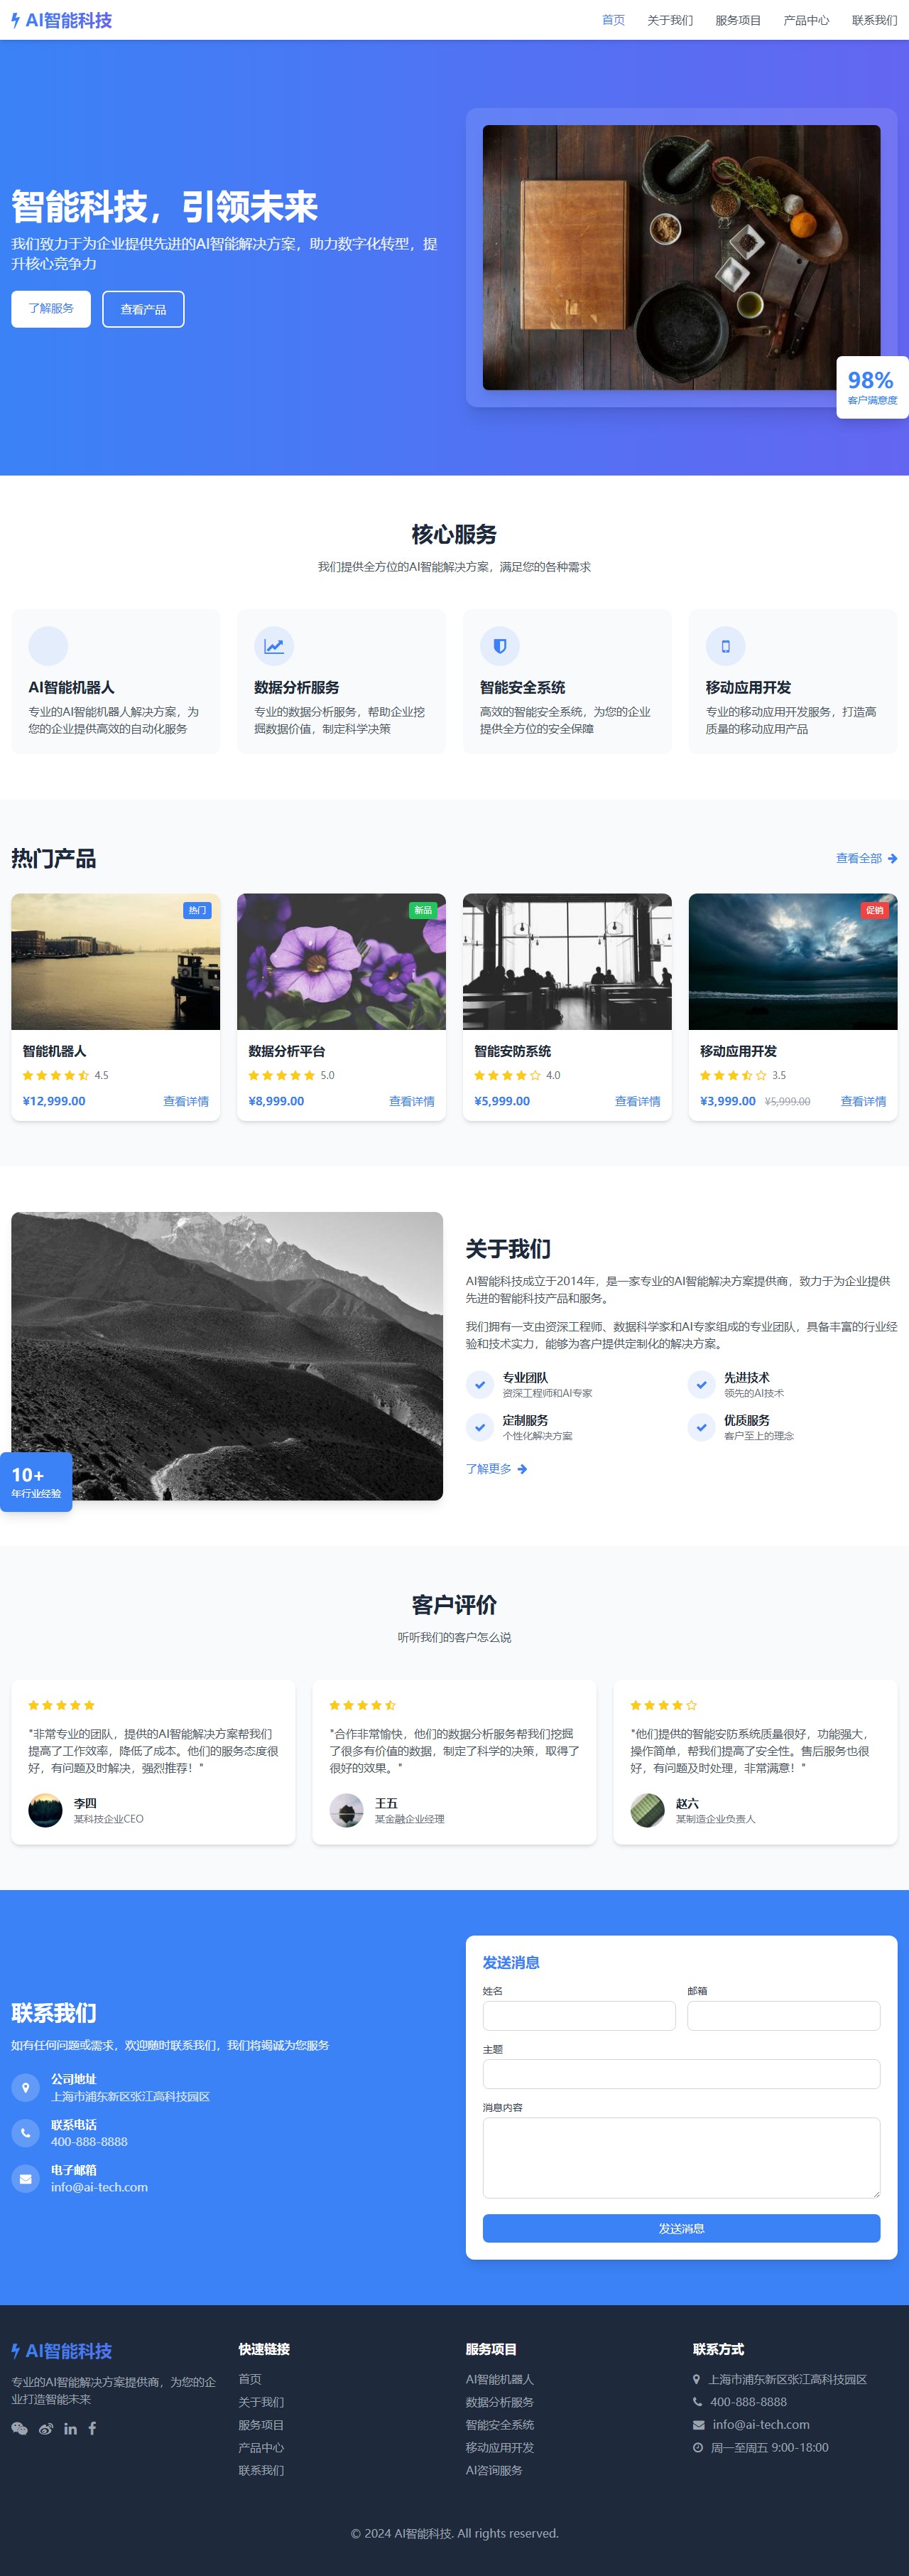
Task: Open 数据分析平台 purple flower image
Action: (x=342, y=961)
